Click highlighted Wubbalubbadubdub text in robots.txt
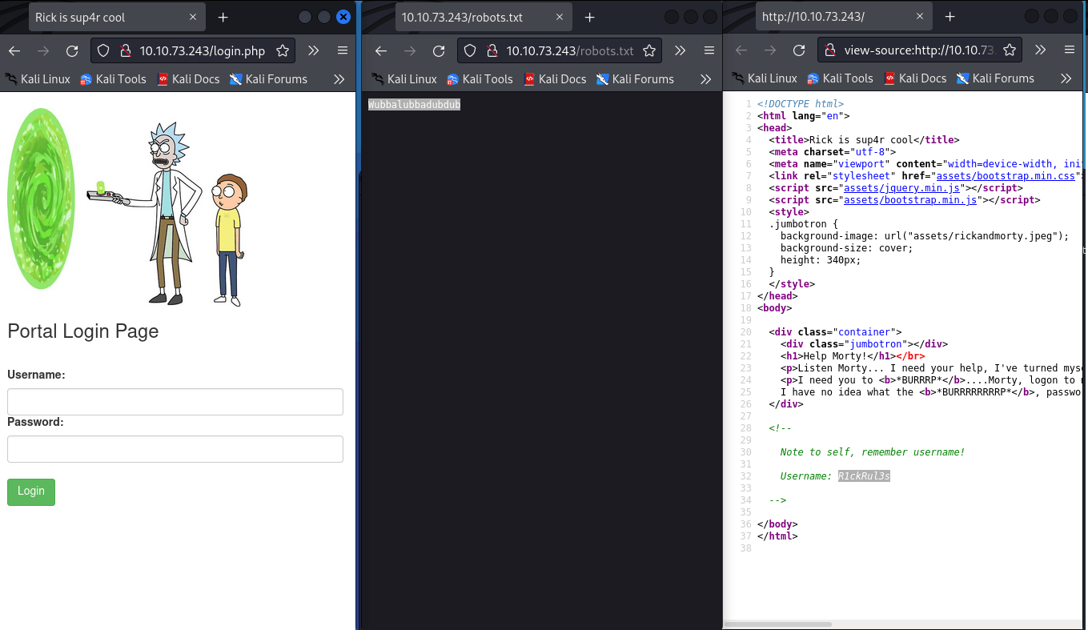 point(414,105)
